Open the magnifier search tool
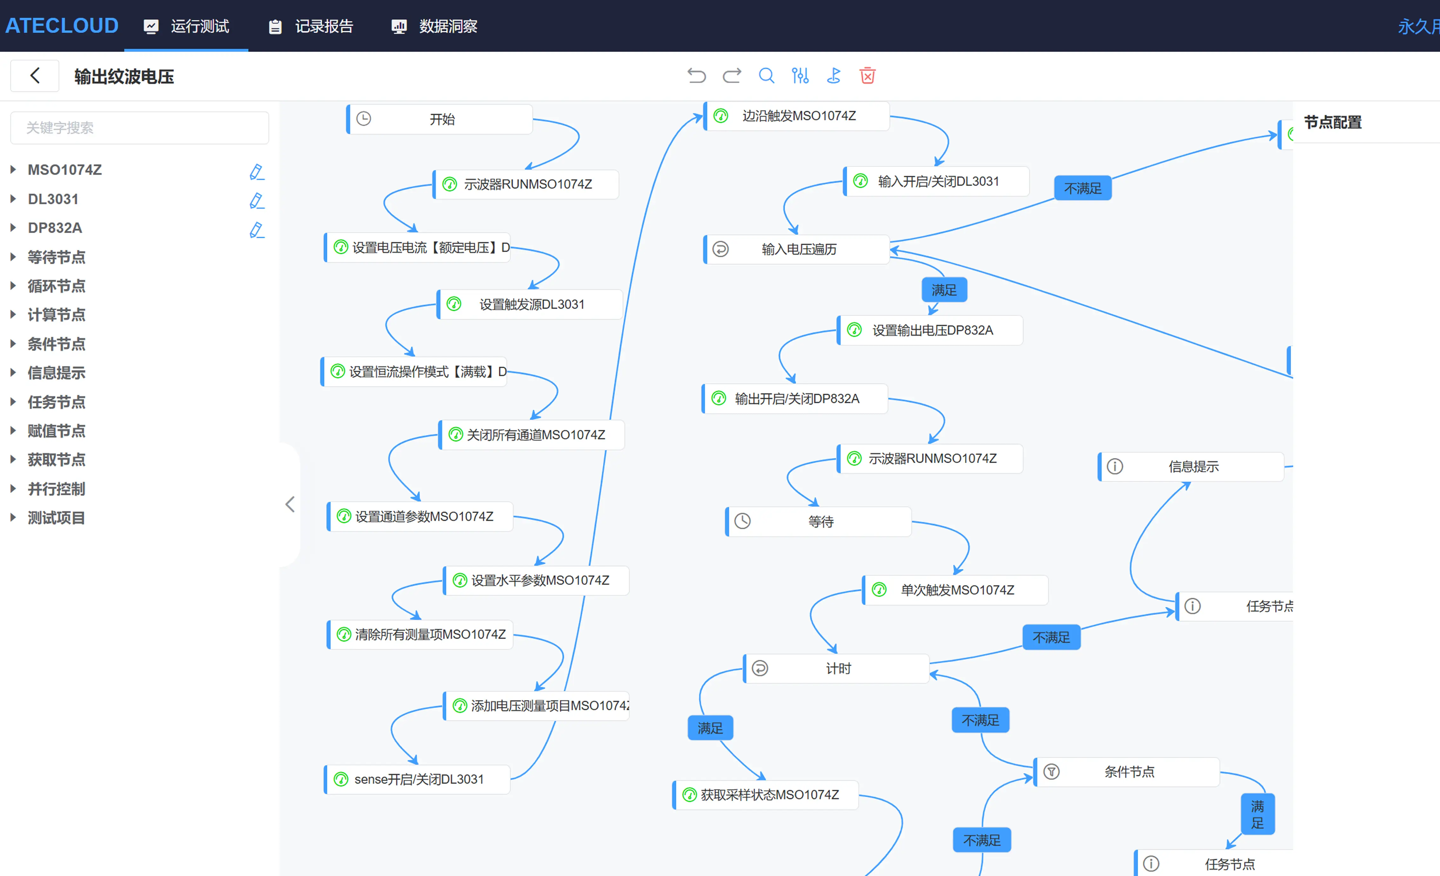This screenshot has width=1440, height=876. (x=766, y=76)
